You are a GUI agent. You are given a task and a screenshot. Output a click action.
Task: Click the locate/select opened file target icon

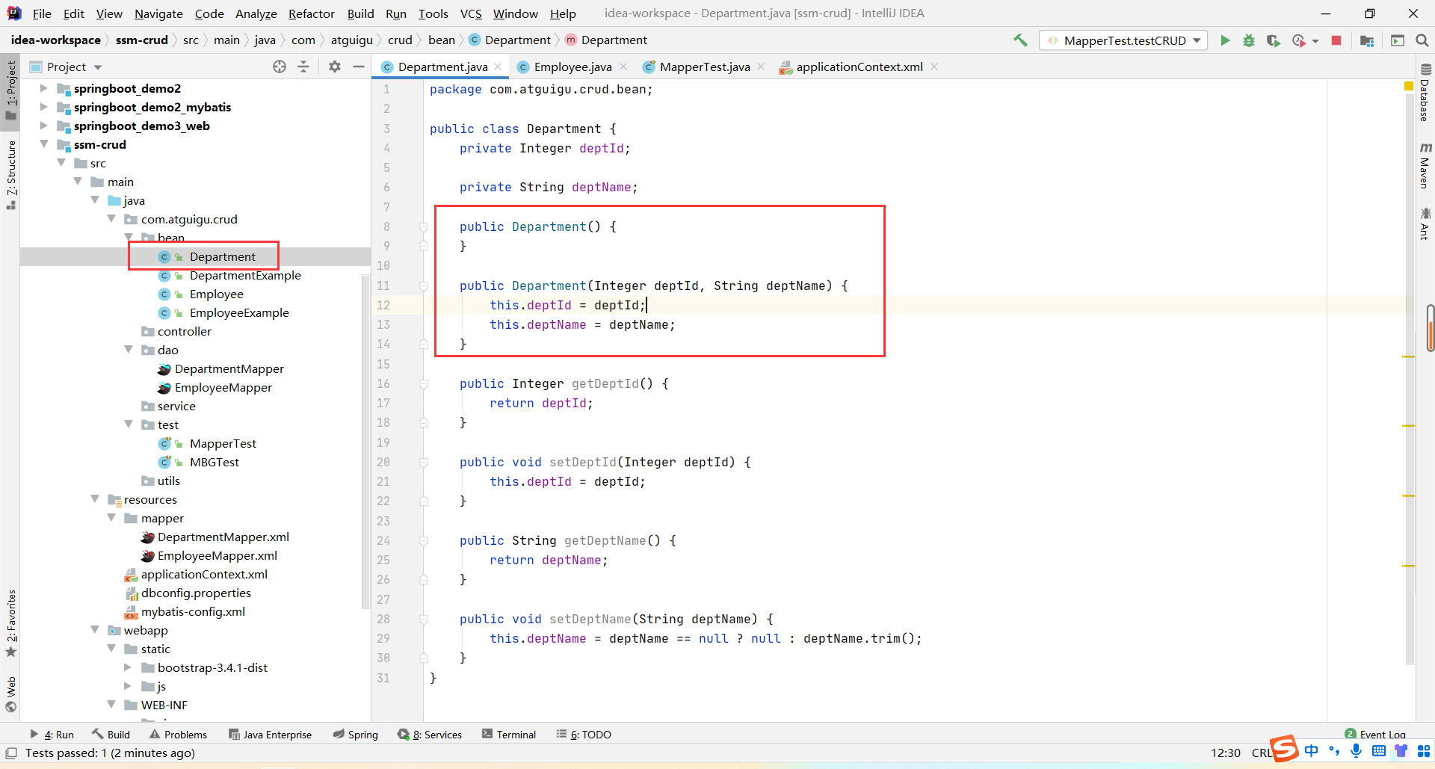280,67
